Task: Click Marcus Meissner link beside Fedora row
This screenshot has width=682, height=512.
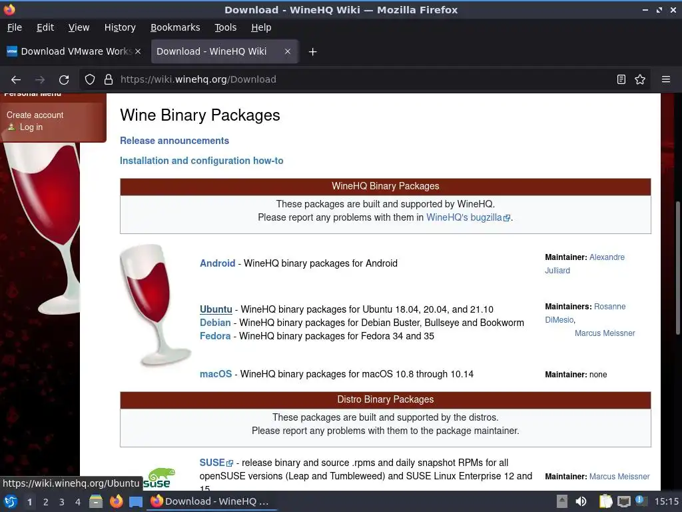Action: tap(605, 333)
